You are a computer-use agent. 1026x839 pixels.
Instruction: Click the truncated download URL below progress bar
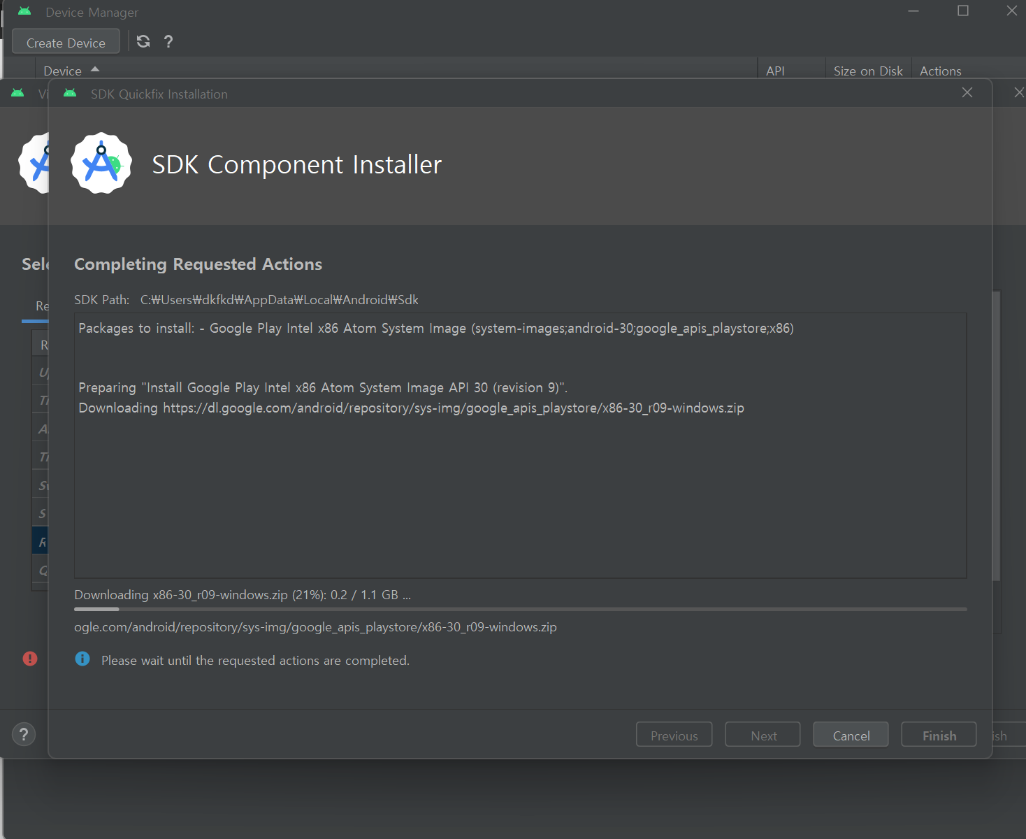[x=315, y=627]
